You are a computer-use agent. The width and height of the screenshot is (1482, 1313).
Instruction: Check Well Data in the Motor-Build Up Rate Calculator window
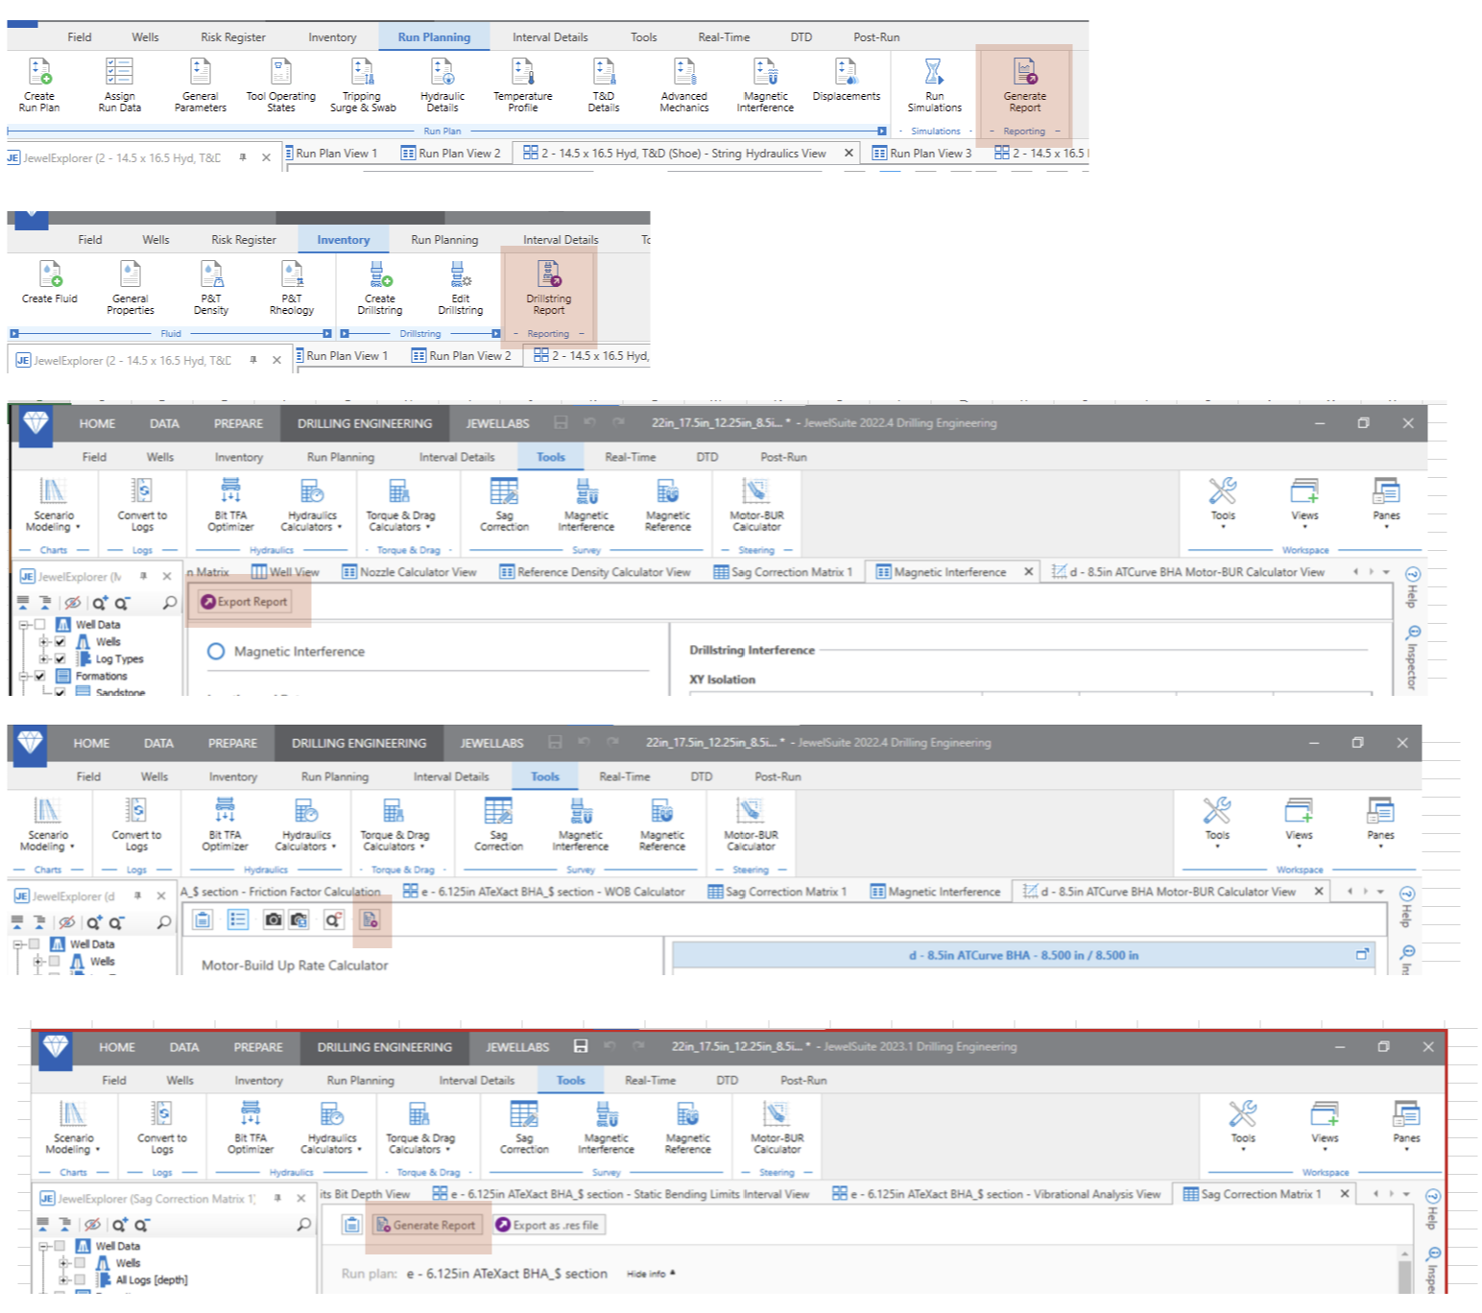tap(34, 944)
